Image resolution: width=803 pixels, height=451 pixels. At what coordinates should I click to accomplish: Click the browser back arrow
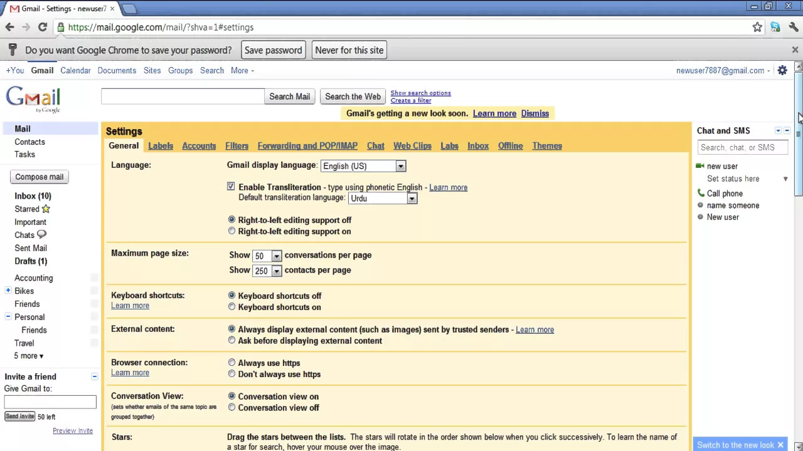(9, 27)
